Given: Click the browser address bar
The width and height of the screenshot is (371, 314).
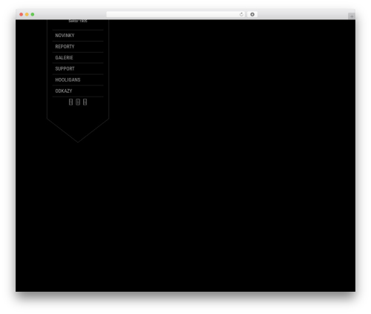Looking at the screenshot, I should [x=176, y=14].
